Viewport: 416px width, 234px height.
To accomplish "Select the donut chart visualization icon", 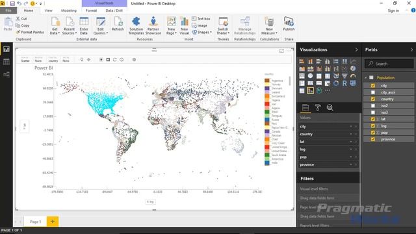I will [336, 83].
